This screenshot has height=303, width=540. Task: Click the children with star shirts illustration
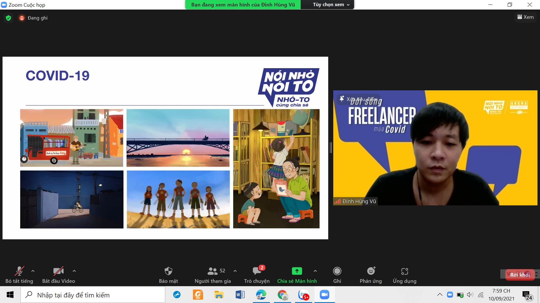(x=178, y=199)
